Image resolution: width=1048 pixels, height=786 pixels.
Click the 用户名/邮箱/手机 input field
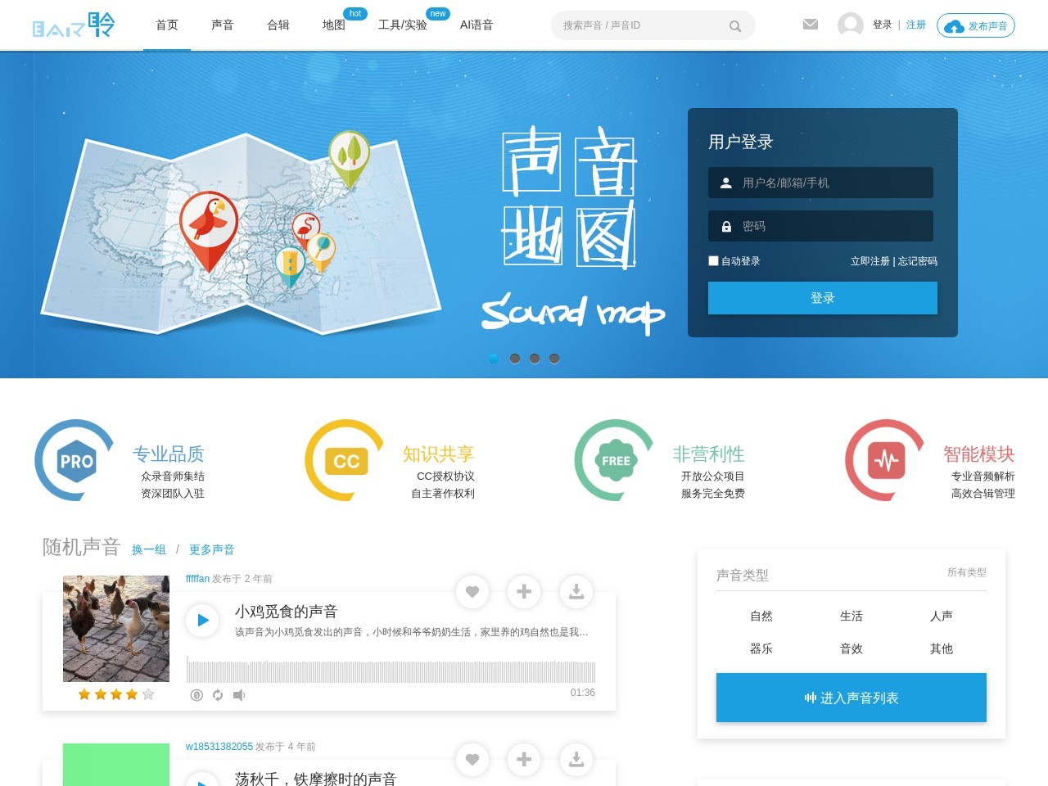pyautogui.click(x=820, y=183)
